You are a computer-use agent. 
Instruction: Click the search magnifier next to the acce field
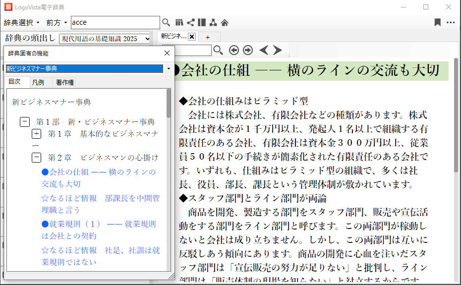pos(166,22)
